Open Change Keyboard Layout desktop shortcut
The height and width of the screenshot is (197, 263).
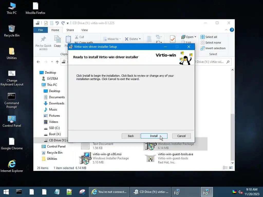coord(12,78)
